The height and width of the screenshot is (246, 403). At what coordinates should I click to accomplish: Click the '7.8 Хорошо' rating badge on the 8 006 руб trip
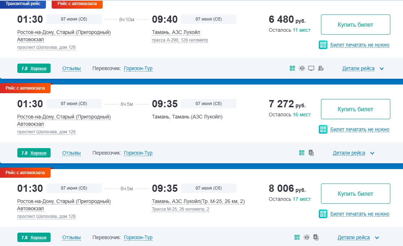pos(34,237)
